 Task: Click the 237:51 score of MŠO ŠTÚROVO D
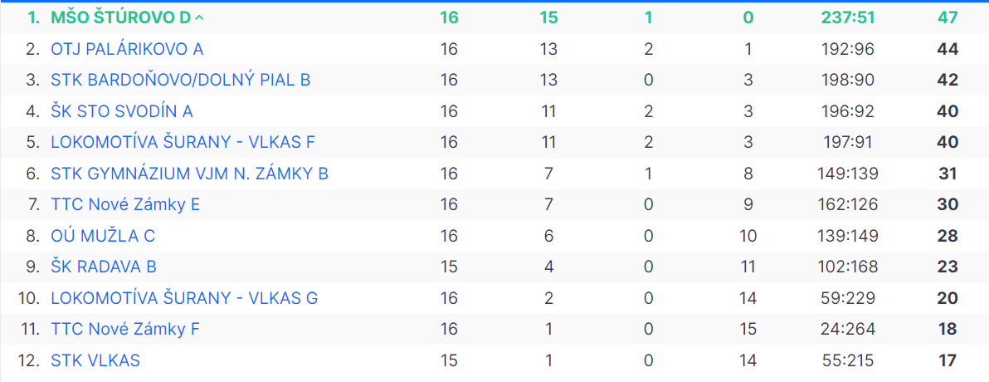coord(848,17)
